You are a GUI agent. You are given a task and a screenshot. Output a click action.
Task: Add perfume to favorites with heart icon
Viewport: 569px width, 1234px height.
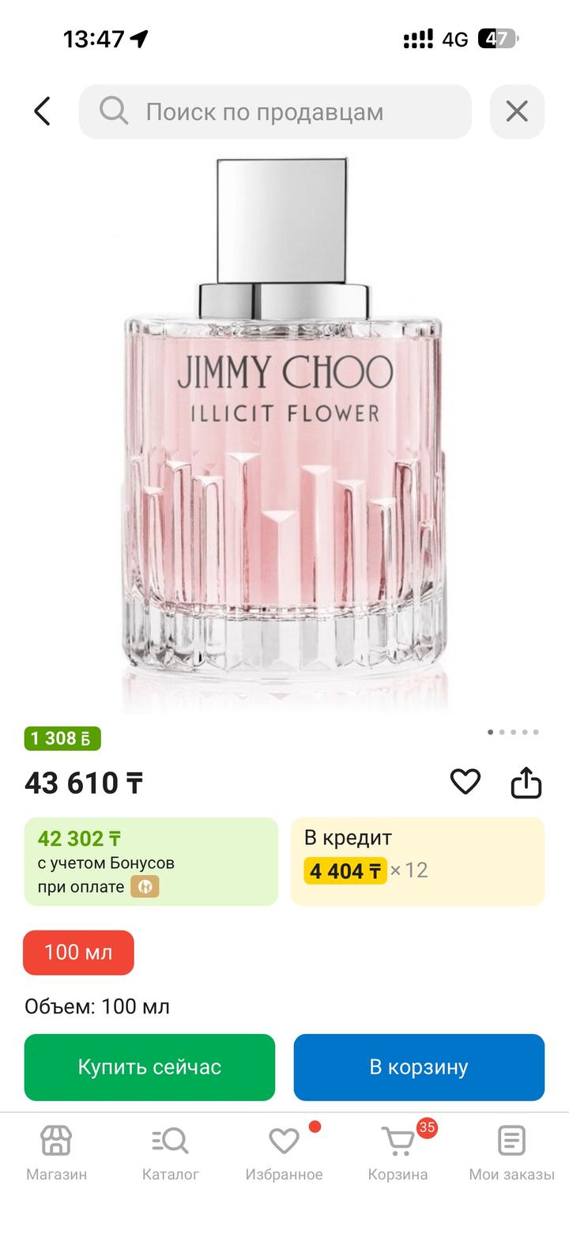tap(465, 782)
